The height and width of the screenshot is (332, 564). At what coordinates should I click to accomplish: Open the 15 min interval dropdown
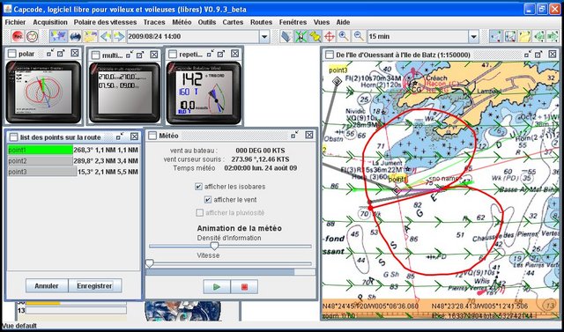(x=474, y=36)
